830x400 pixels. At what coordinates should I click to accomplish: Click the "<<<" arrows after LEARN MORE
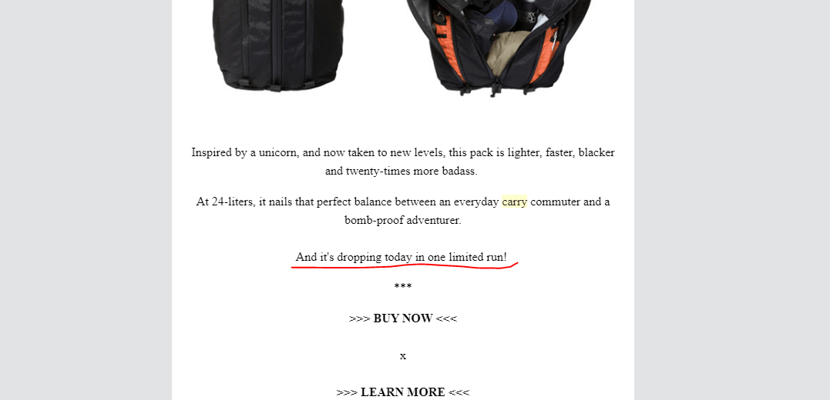point(459,392)
